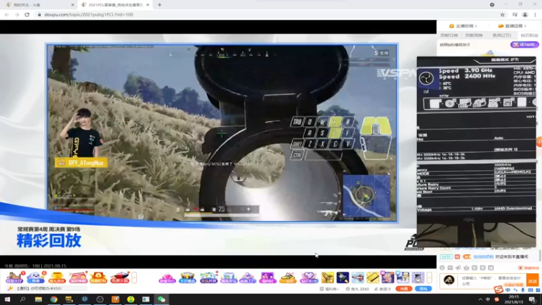Image resolution: width=542 pixels, height=305 pixels.
Task: Send chat with orange 发送 button
Action: tap(533, 281)
